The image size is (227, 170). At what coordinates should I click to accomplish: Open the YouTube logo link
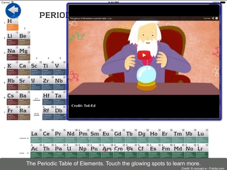point(207,18)
